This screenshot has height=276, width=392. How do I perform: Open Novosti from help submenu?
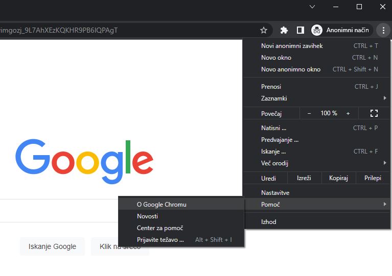[x=181, y=216]
